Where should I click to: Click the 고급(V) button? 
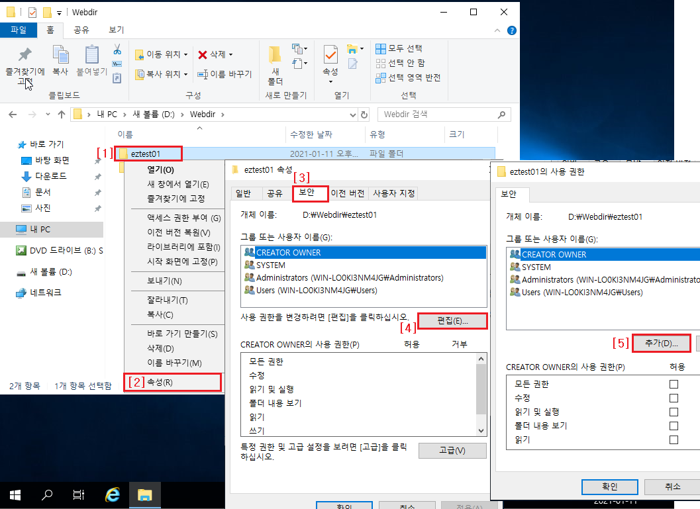pyautogui.click(x=452, y=451)
